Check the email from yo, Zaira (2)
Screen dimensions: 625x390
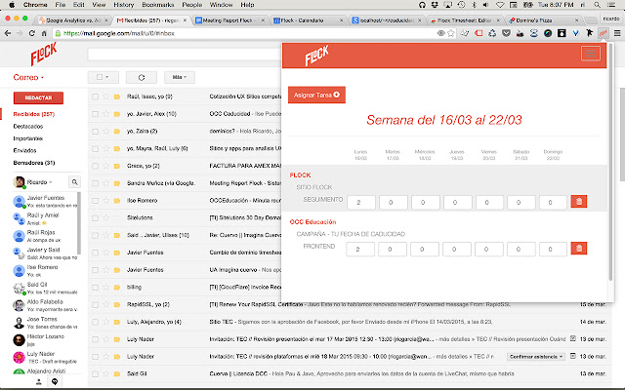pos(95,132)
